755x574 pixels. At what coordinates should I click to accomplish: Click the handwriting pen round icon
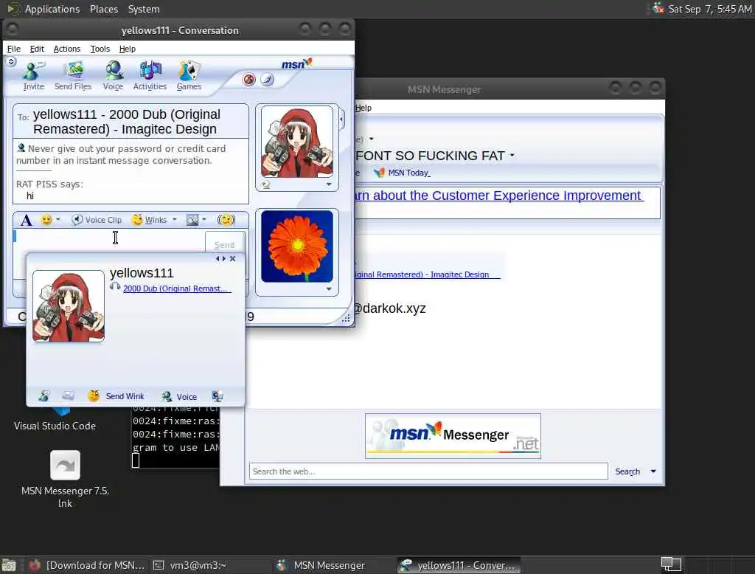pos(268,80)
